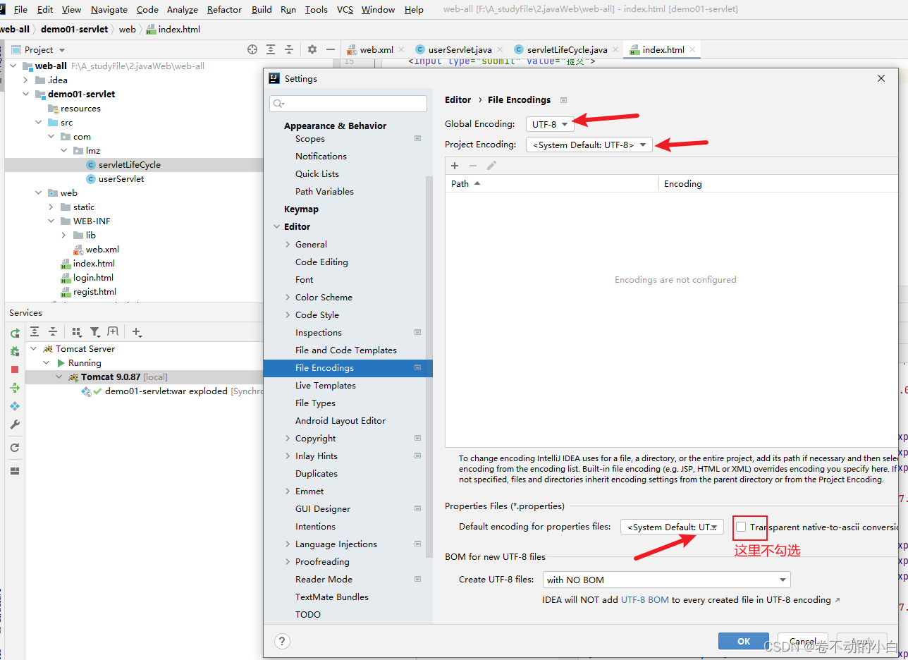
Task: Click Collapse All icon in Project panel header
Action: coord(289,49)
